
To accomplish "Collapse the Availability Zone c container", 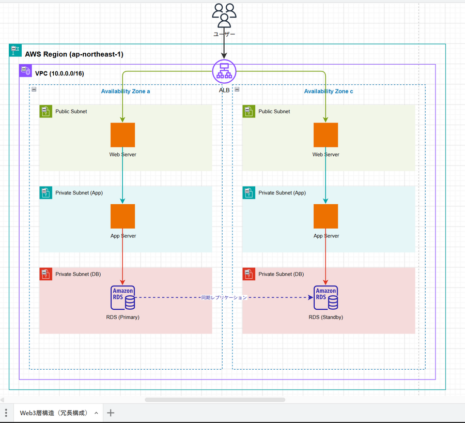I will tap(237, 89).
